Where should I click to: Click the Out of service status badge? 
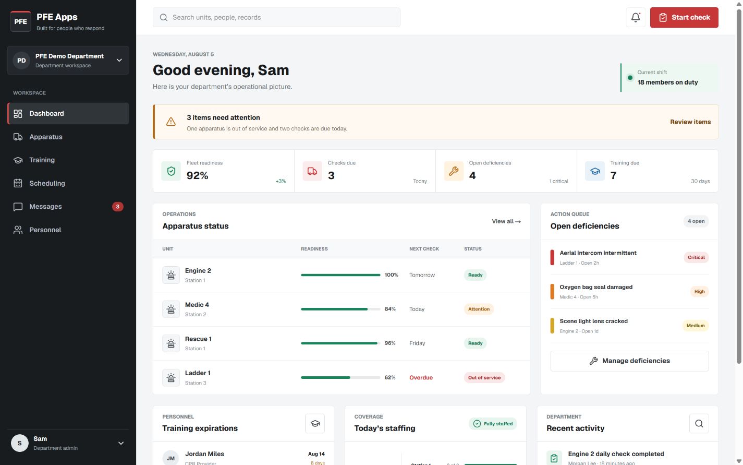[x=484, y=377]
